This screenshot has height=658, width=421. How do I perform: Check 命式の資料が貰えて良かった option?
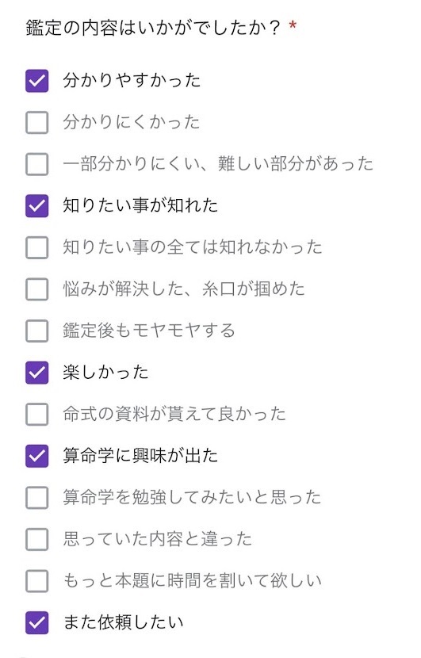pos(37,414)
